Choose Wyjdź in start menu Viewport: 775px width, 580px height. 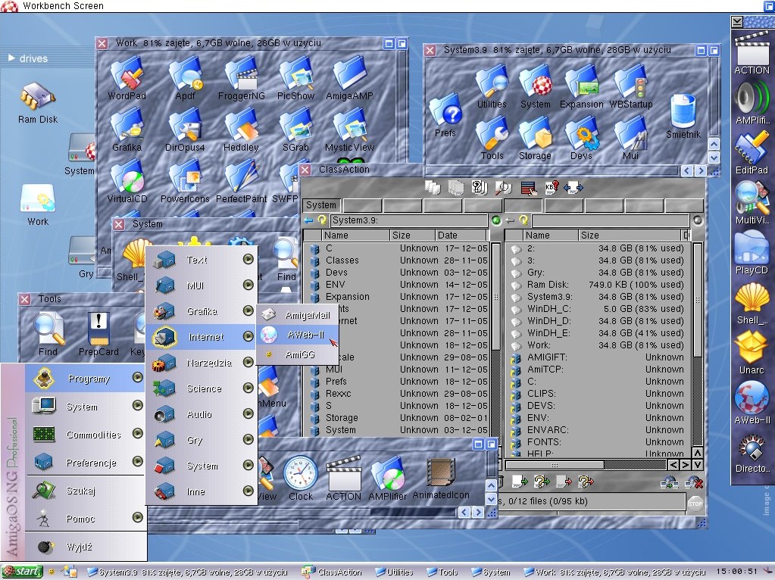85,547
